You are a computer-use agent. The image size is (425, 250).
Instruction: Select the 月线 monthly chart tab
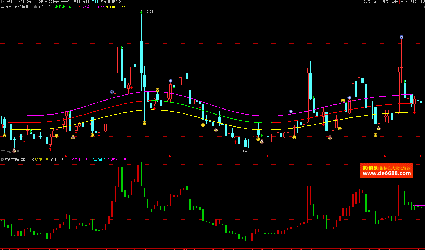pos(95,2)
